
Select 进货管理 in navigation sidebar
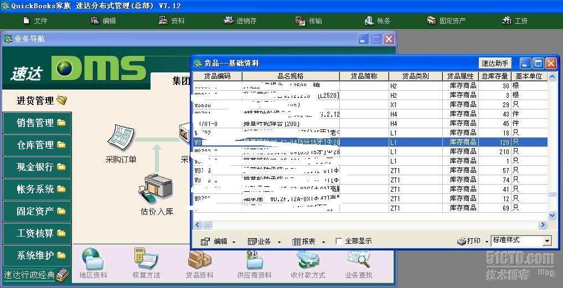click(37, 101)
